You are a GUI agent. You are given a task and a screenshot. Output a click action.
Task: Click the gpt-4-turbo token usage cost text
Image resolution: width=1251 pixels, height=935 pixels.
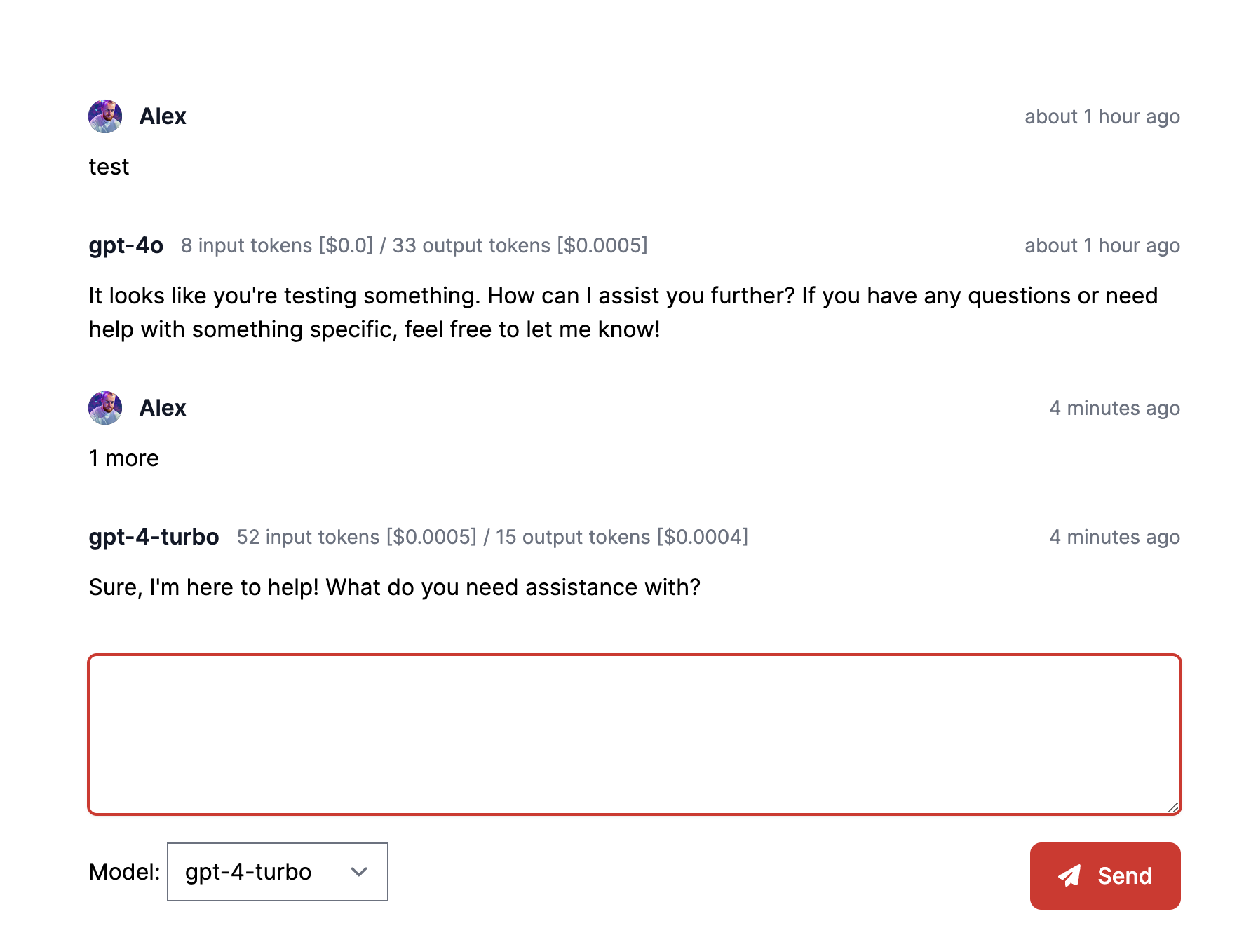(492, 537)
